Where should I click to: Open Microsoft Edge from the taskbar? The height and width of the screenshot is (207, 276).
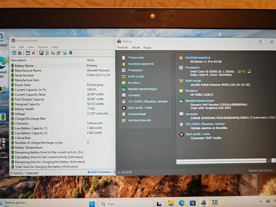coord(182,203)
